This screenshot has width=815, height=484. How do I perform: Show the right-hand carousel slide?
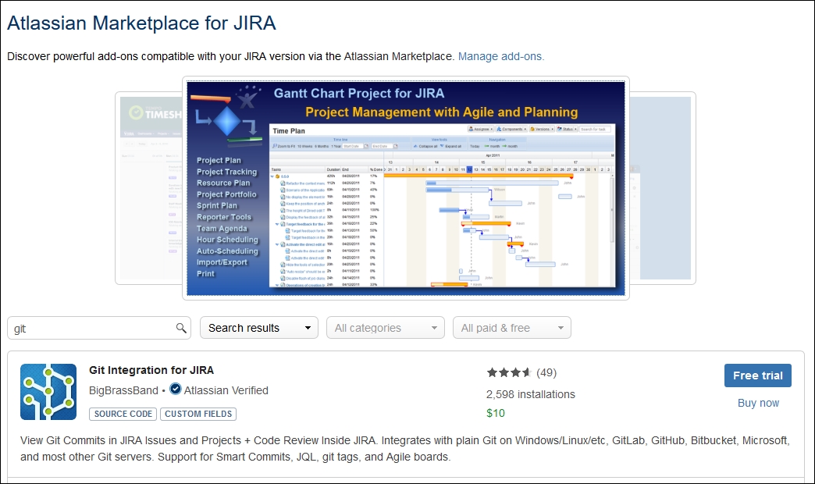pos(662,188)
